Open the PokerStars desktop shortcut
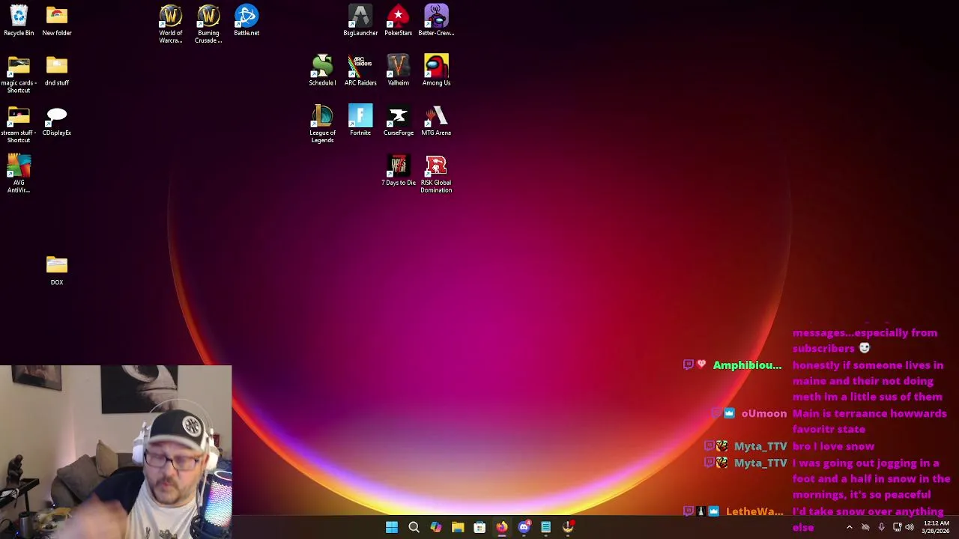This screenshot has width=959, height=539. pyautogui.click(x=399, y=21)
